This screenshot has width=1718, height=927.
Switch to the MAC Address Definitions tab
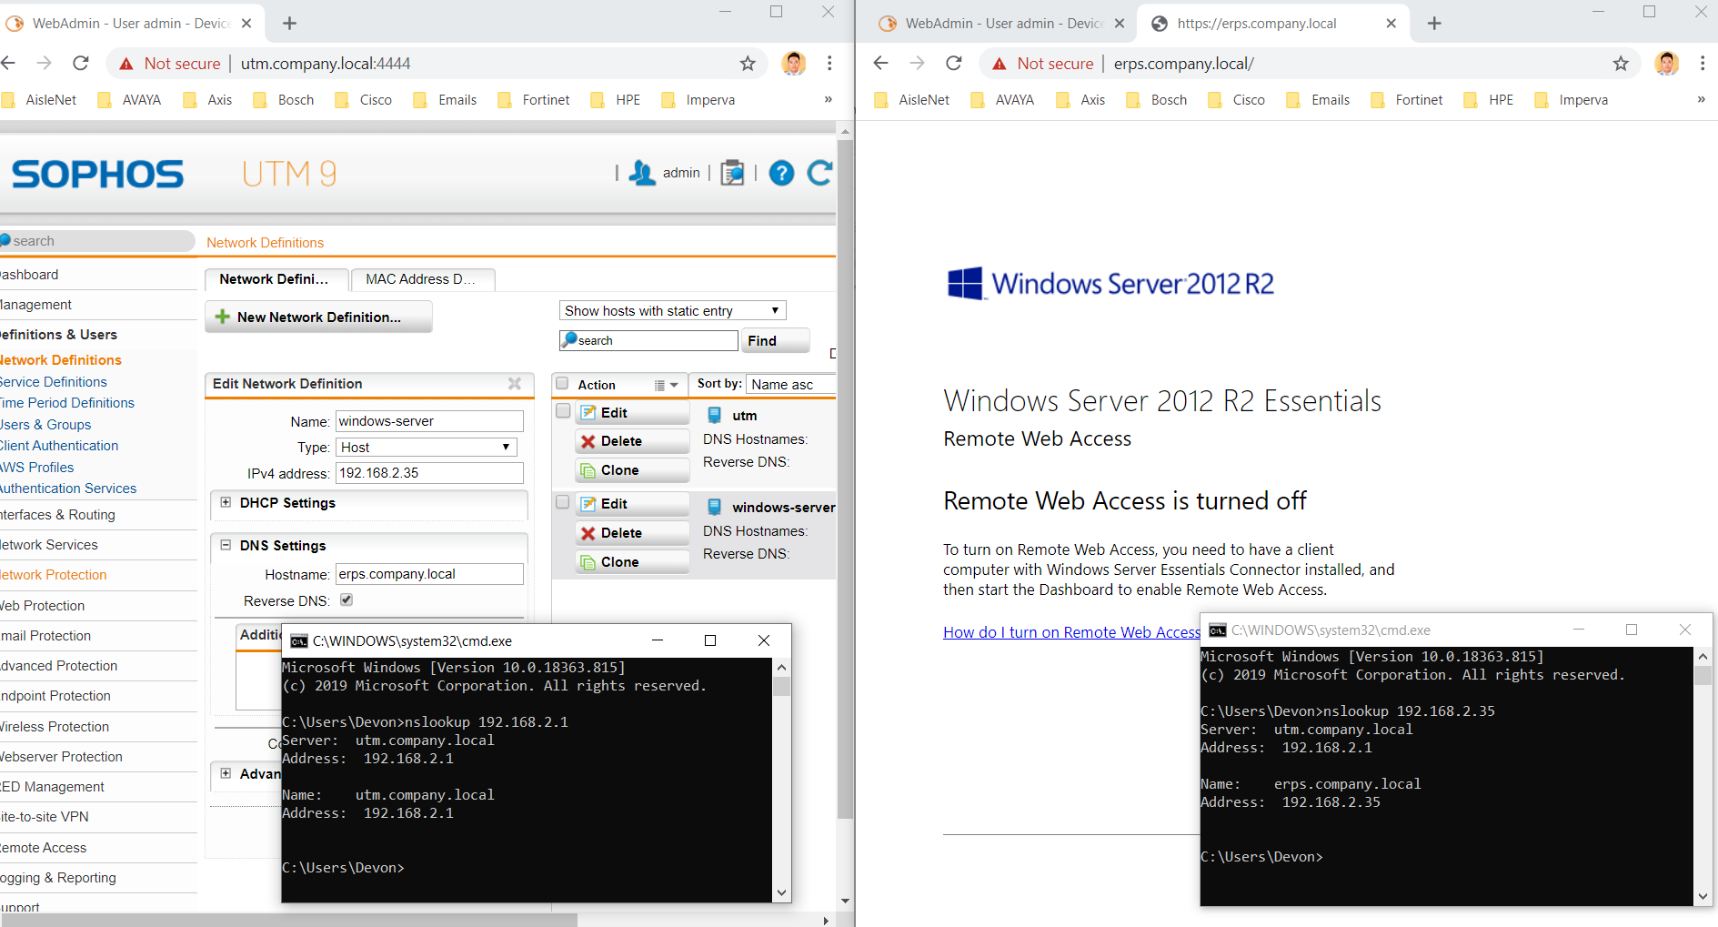[423, 279]
